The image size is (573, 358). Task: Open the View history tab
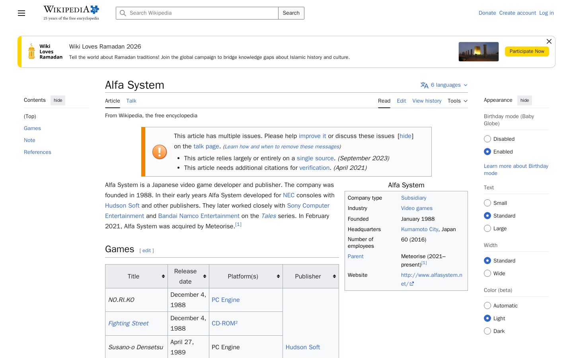pos(427,101)
